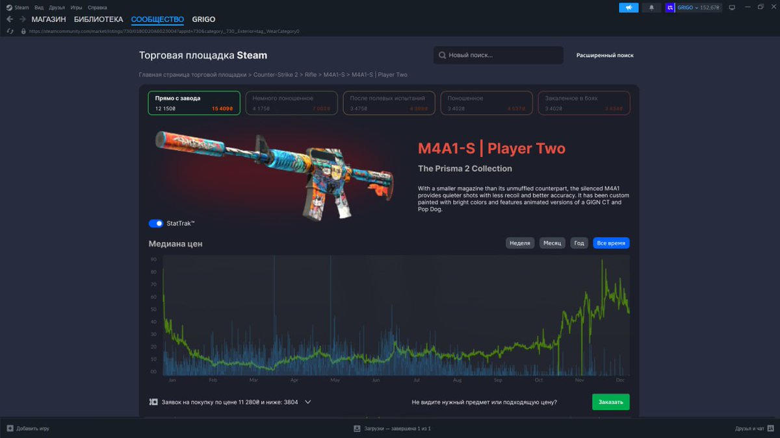Click the downloads icon in bottom bar
This screenshot has width=780, height=438.
(357, 428)
